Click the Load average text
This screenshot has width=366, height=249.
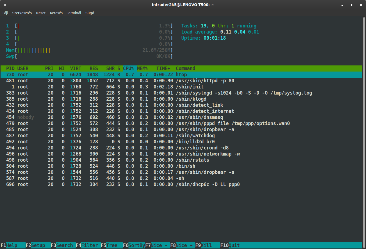click(x=220, y=32)
